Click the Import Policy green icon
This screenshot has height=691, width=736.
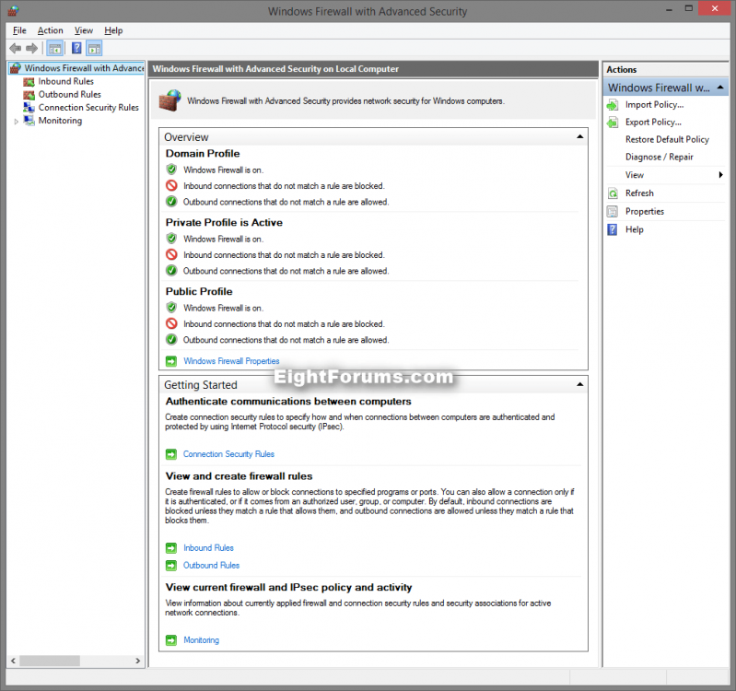tap(613, 105)
